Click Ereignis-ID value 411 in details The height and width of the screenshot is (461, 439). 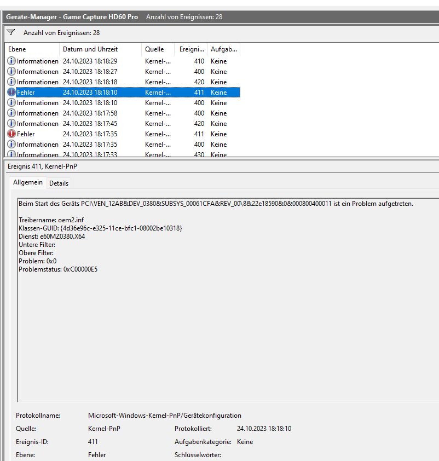[93, 442]
